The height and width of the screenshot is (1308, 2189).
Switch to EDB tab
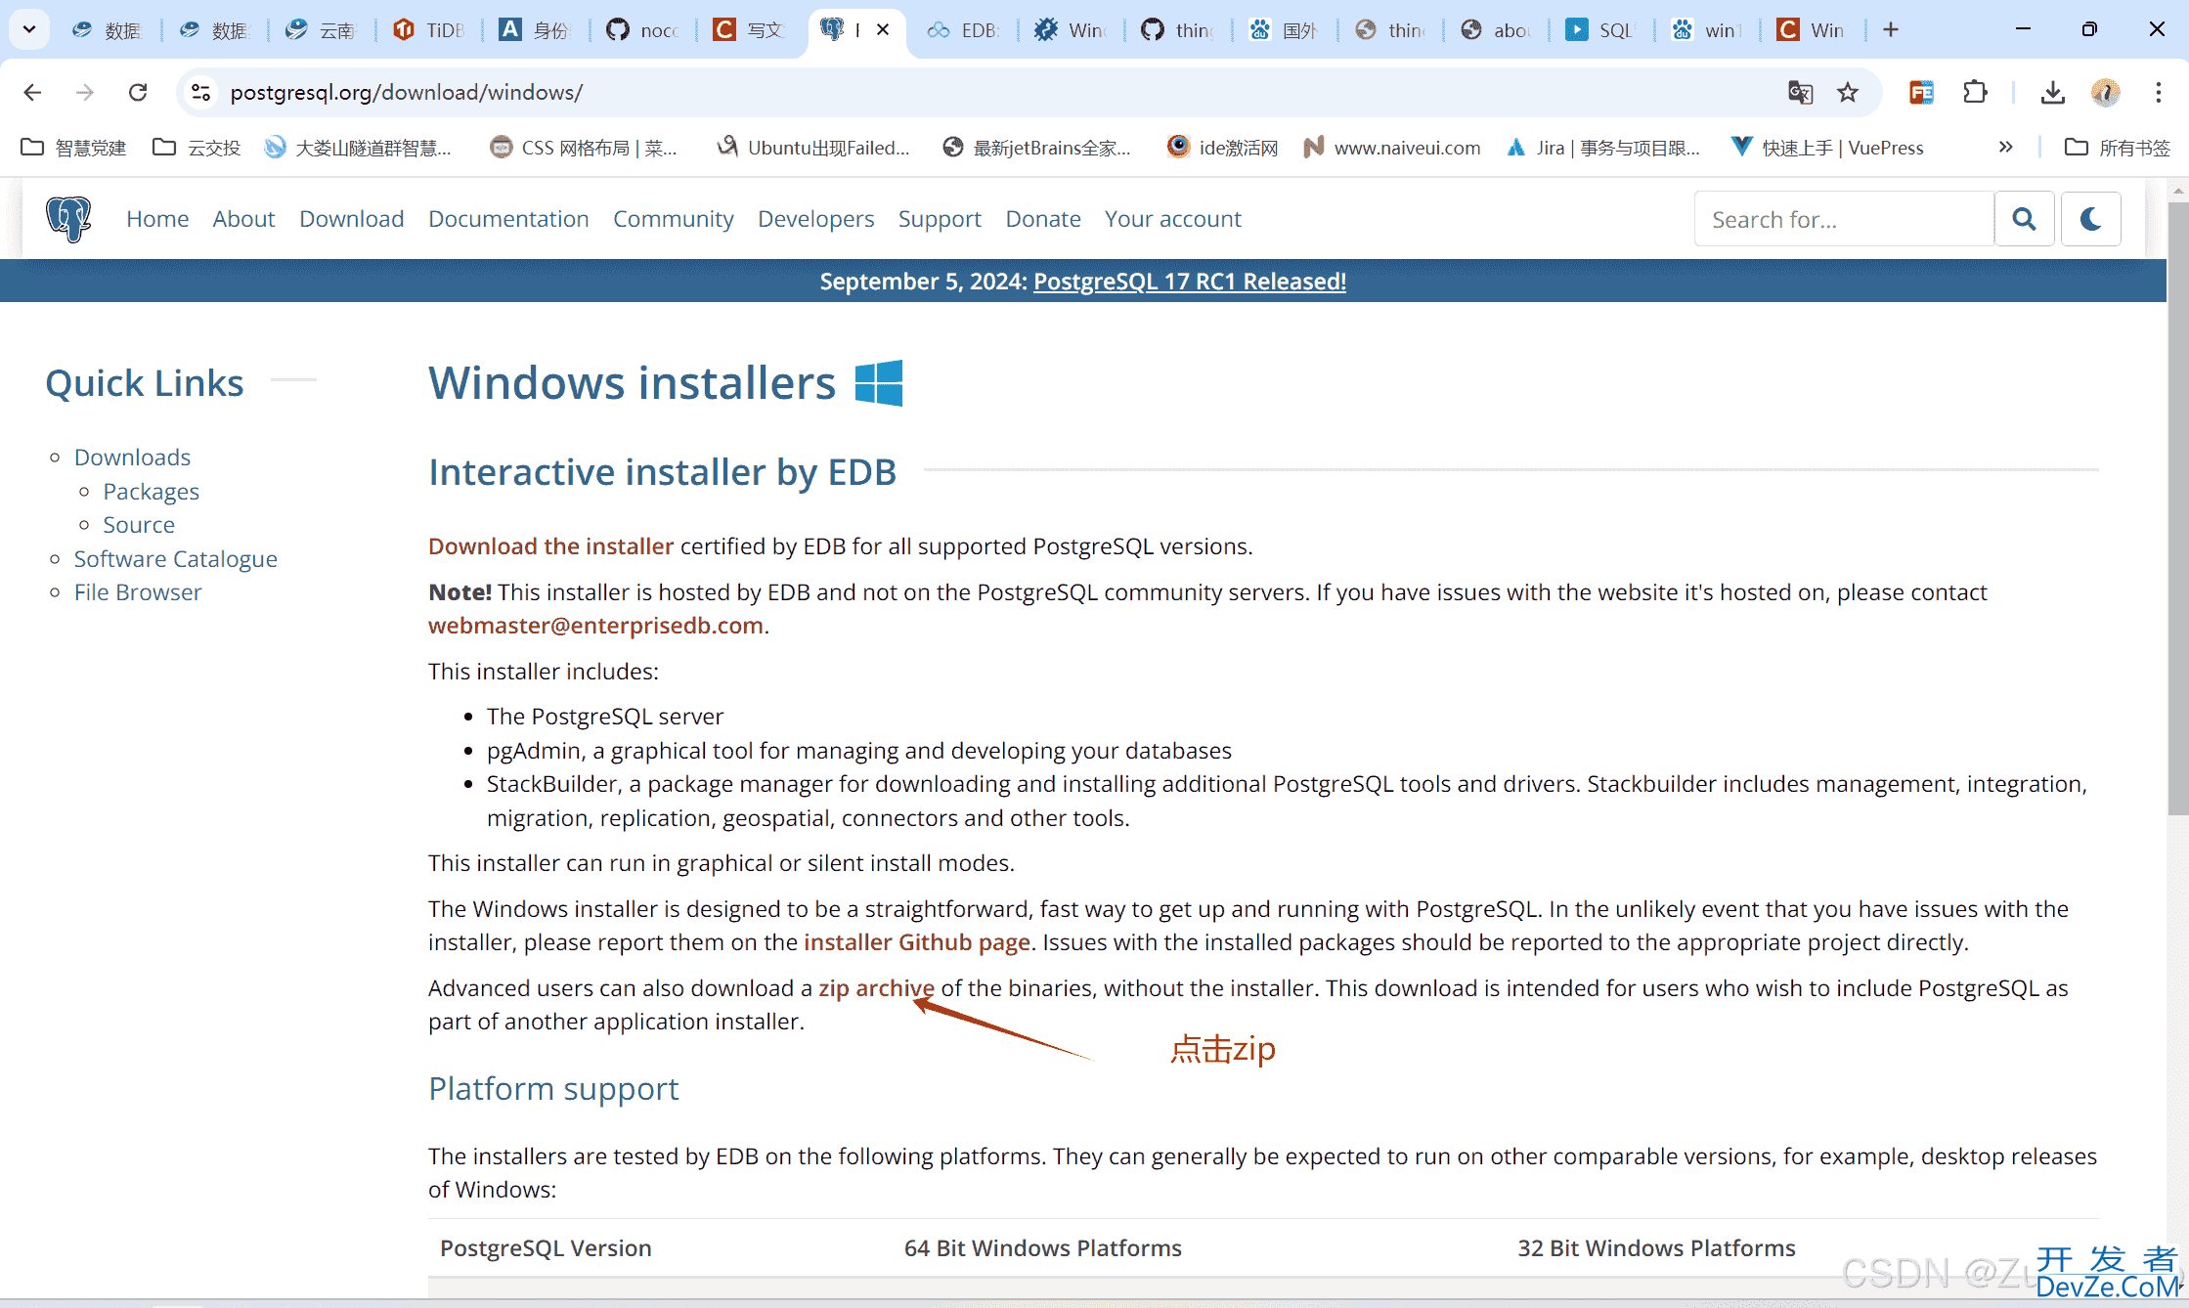[963, 29]
